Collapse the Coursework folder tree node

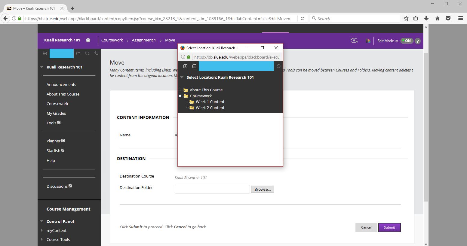tap(180, 96)
